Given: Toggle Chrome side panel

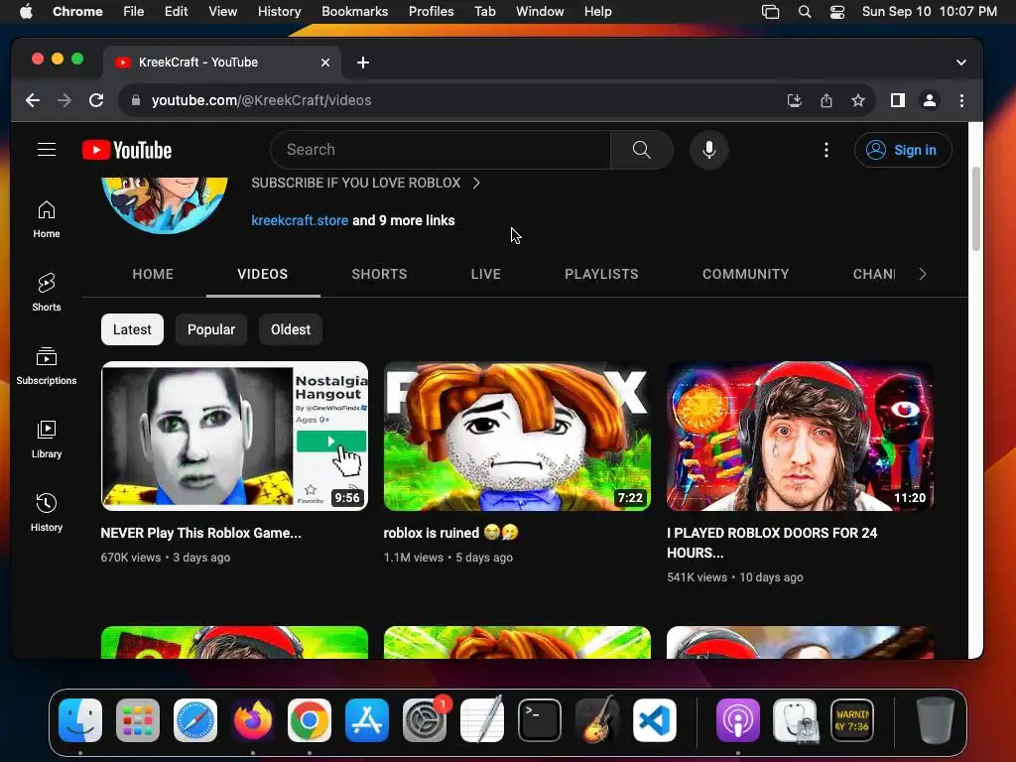Looking at the screenshot, I should 897,100.
